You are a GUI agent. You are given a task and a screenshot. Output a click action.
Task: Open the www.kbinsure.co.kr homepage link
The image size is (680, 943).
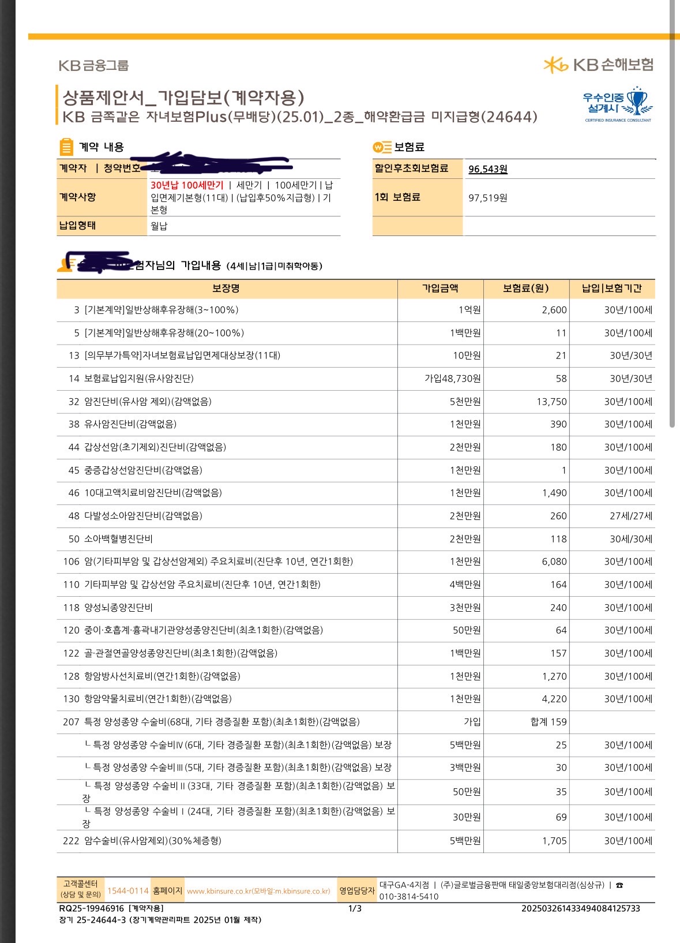[x=258, y=891]
